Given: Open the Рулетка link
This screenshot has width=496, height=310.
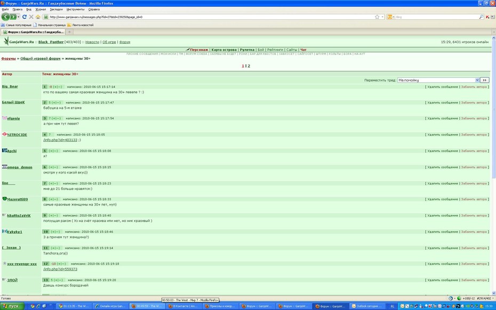Looking at the screenshot, I should tap(247, 50).
